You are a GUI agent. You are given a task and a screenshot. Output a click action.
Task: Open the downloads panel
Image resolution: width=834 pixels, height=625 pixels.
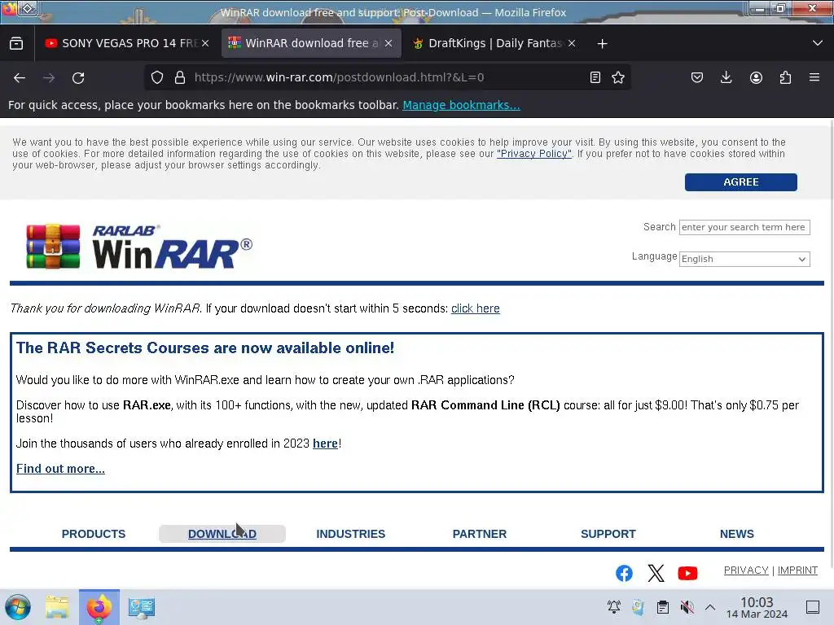[x=726, y=77]
